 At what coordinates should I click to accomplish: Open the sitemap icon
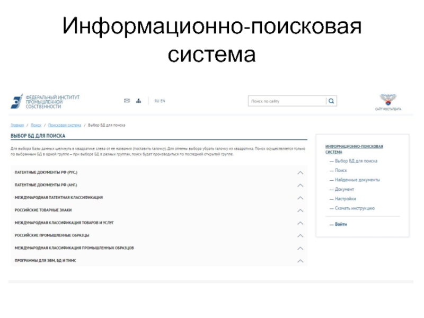pyautogui.click(x=139, y=101)
